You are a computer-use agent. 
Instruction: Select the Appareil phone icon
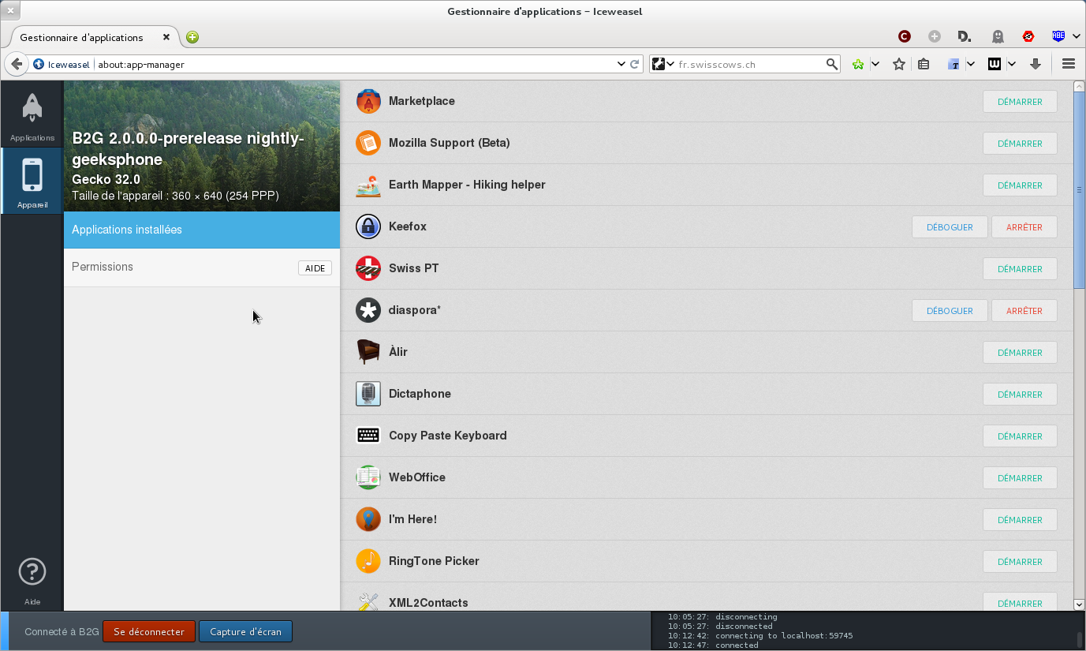(32, 181)
